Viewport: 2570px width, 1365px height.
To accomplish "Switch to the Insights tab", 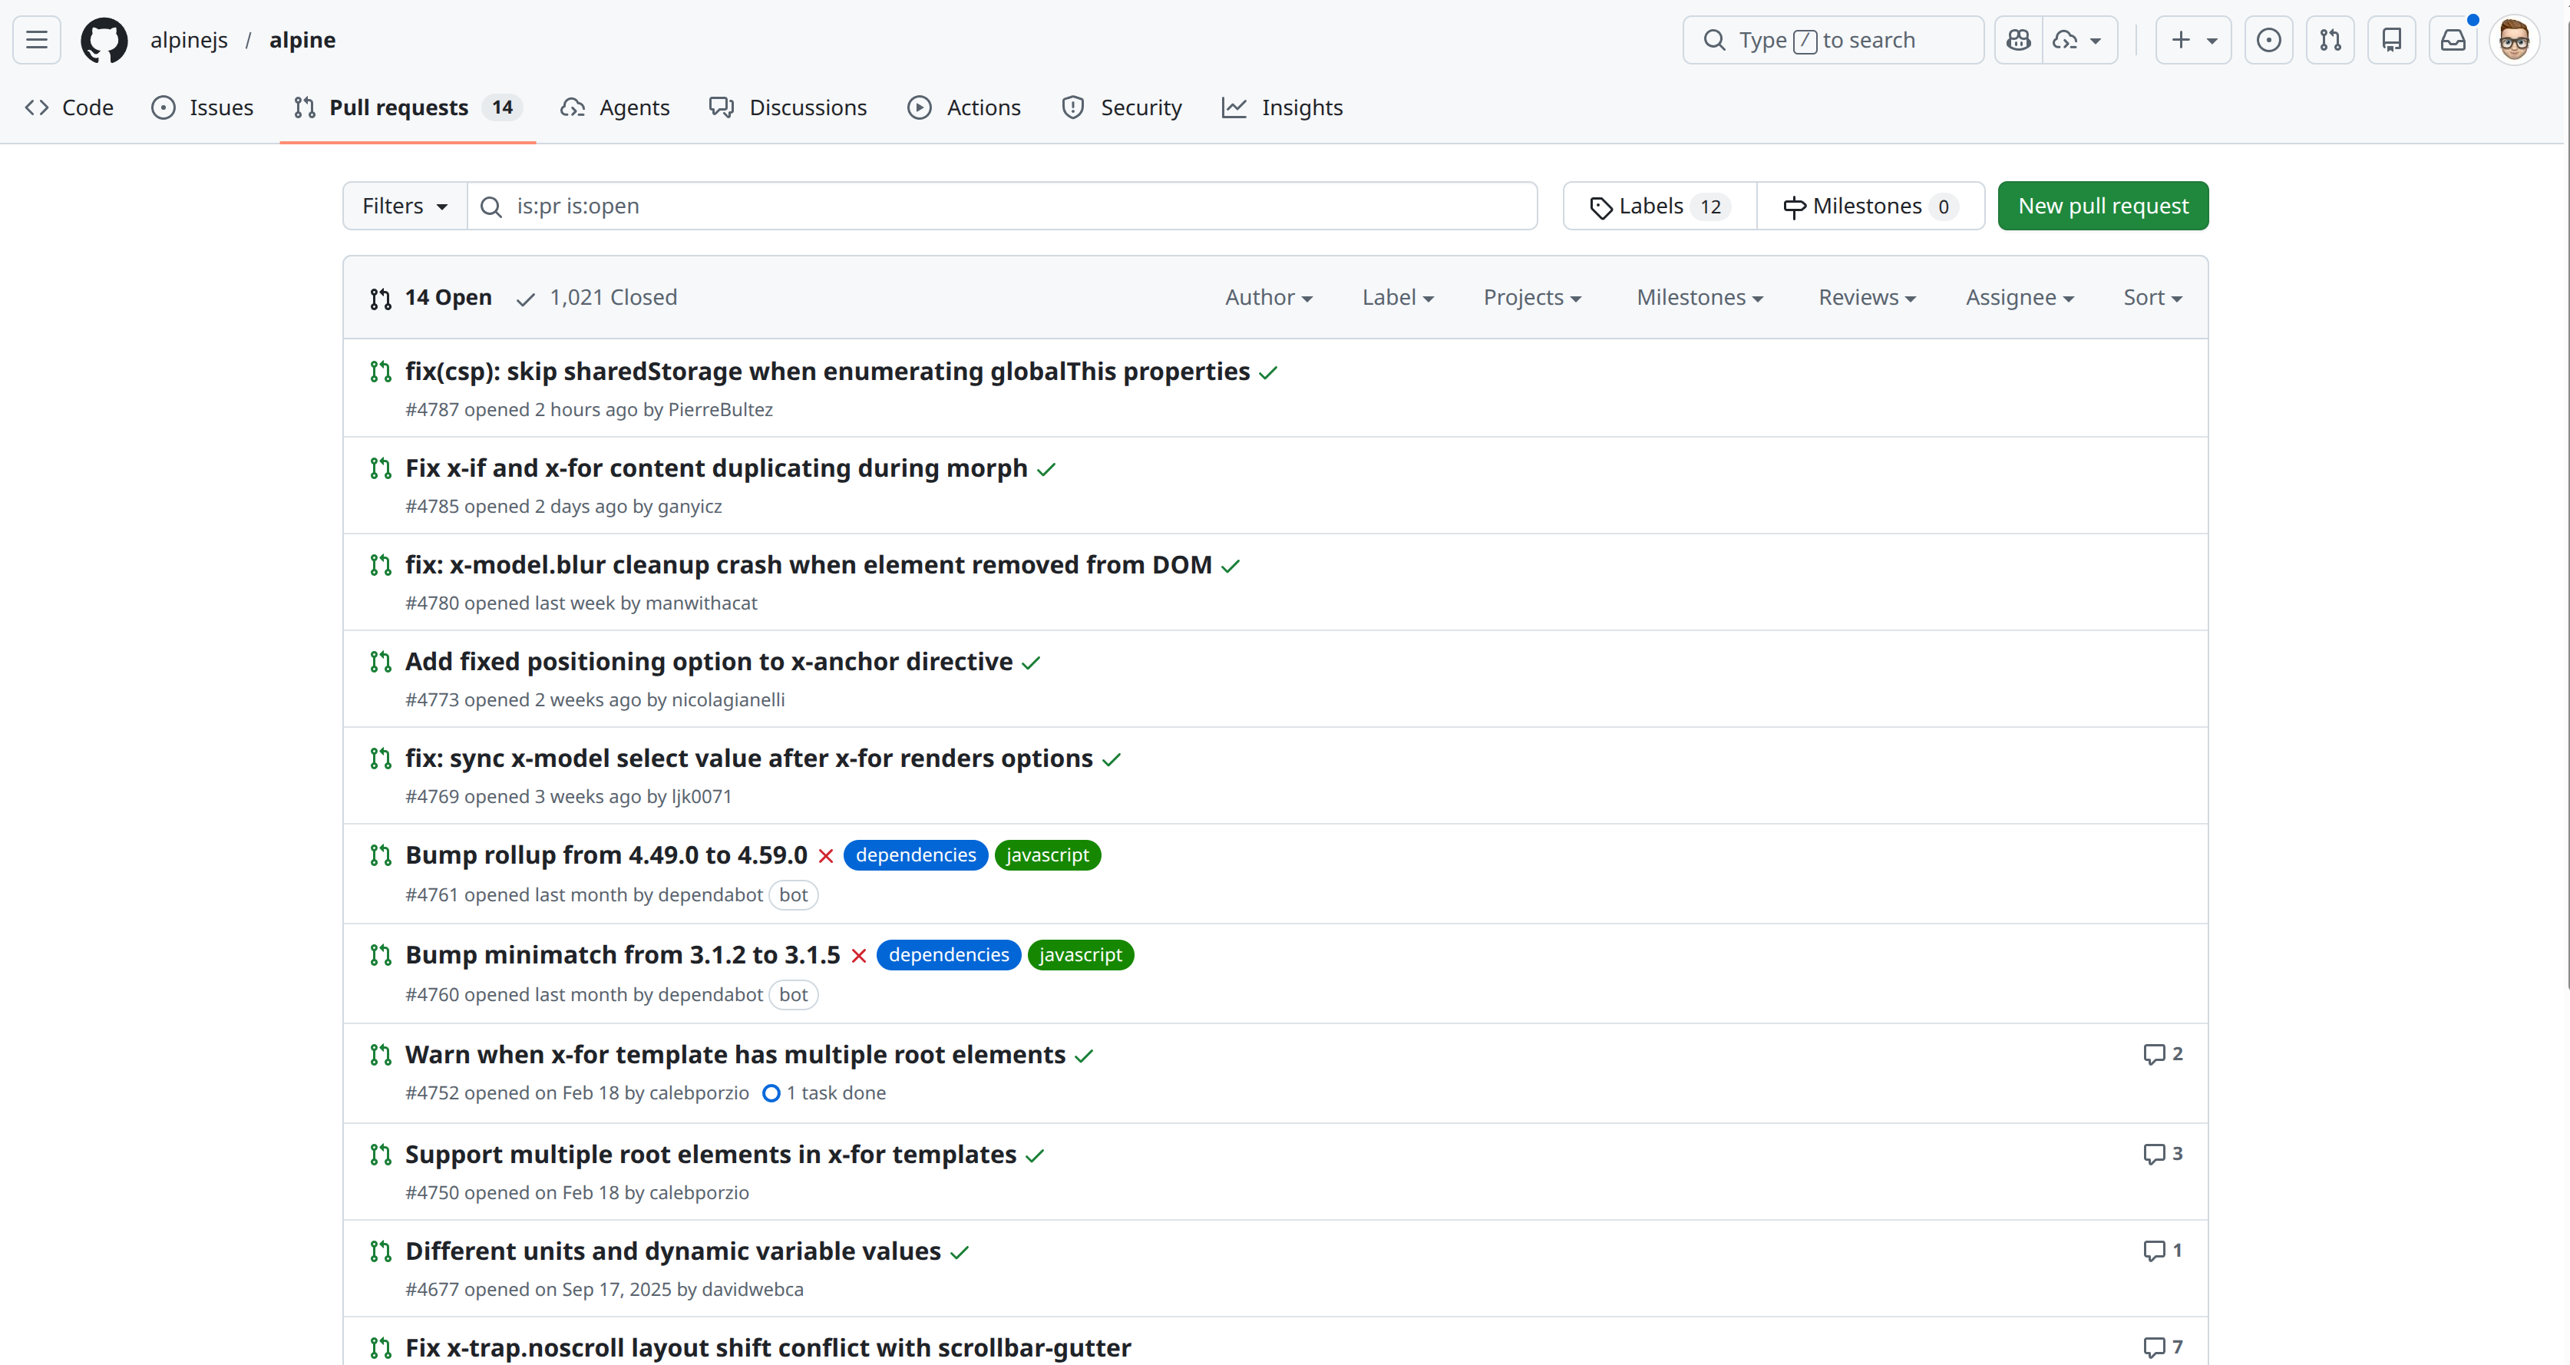I will tap(1282, 107).
